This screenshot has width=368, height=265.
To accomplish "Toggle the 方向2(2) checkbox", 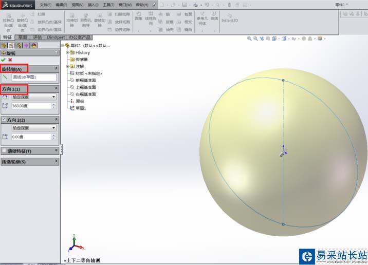I will tap(4, 120).
